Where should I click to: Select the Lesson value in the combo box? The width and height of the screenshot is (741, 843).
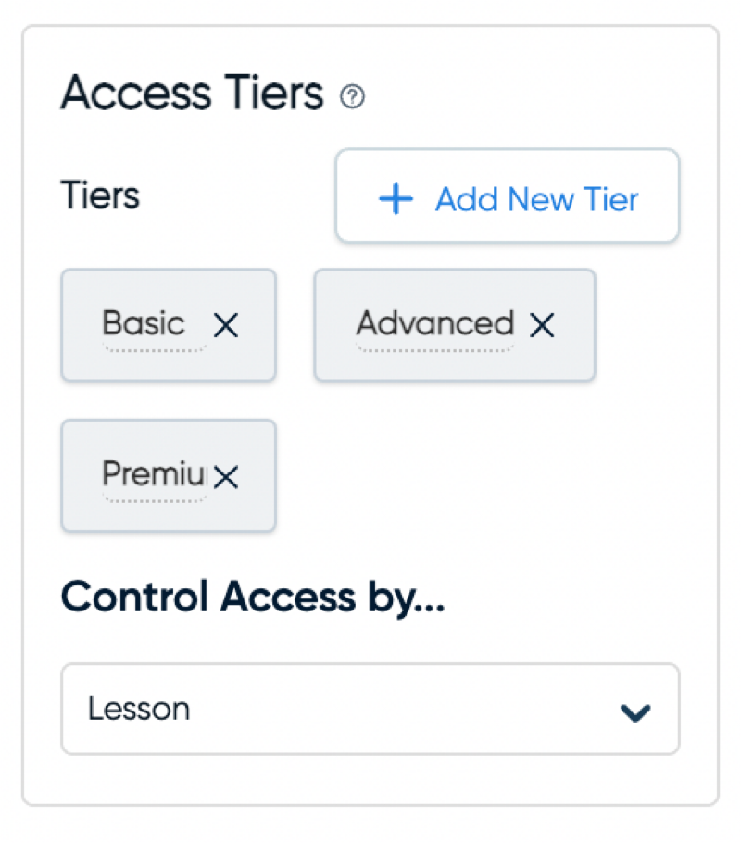(139, 710)
